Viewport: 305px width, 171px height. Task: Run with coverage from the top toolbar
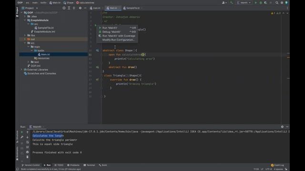[265, 3]
